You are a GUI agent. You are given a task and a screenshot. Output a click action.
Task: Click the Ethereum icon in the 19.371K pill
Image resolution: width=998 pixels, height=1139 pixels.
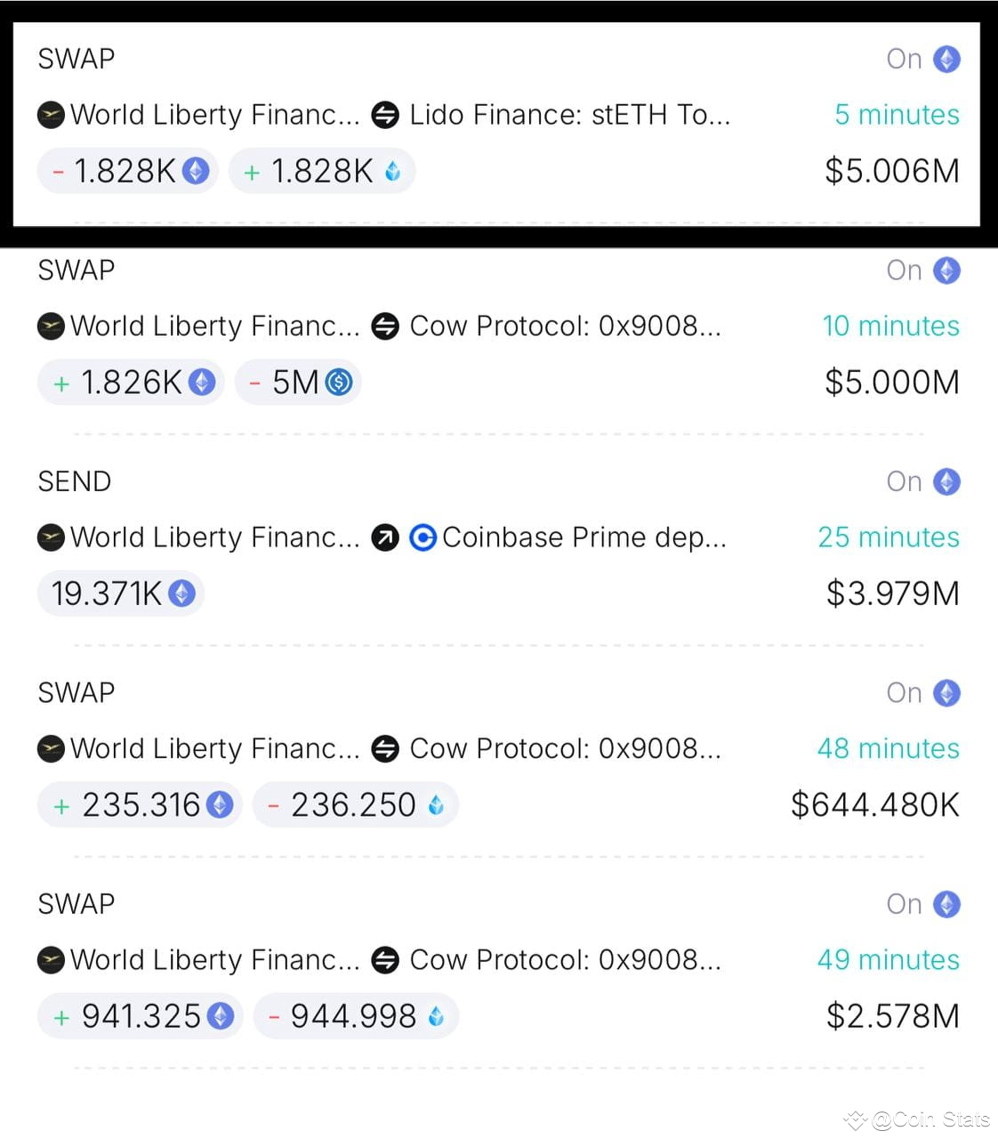pos(181,594)
